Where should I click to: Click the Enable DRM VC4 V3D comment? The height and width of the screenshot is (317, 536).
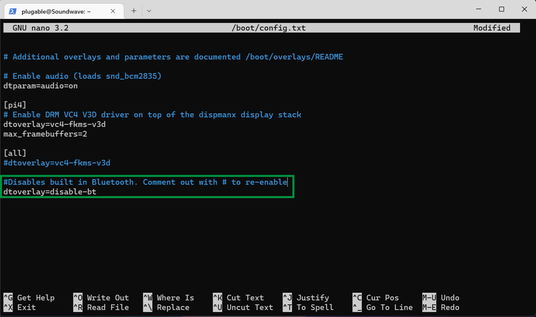[x=152, y=115]
